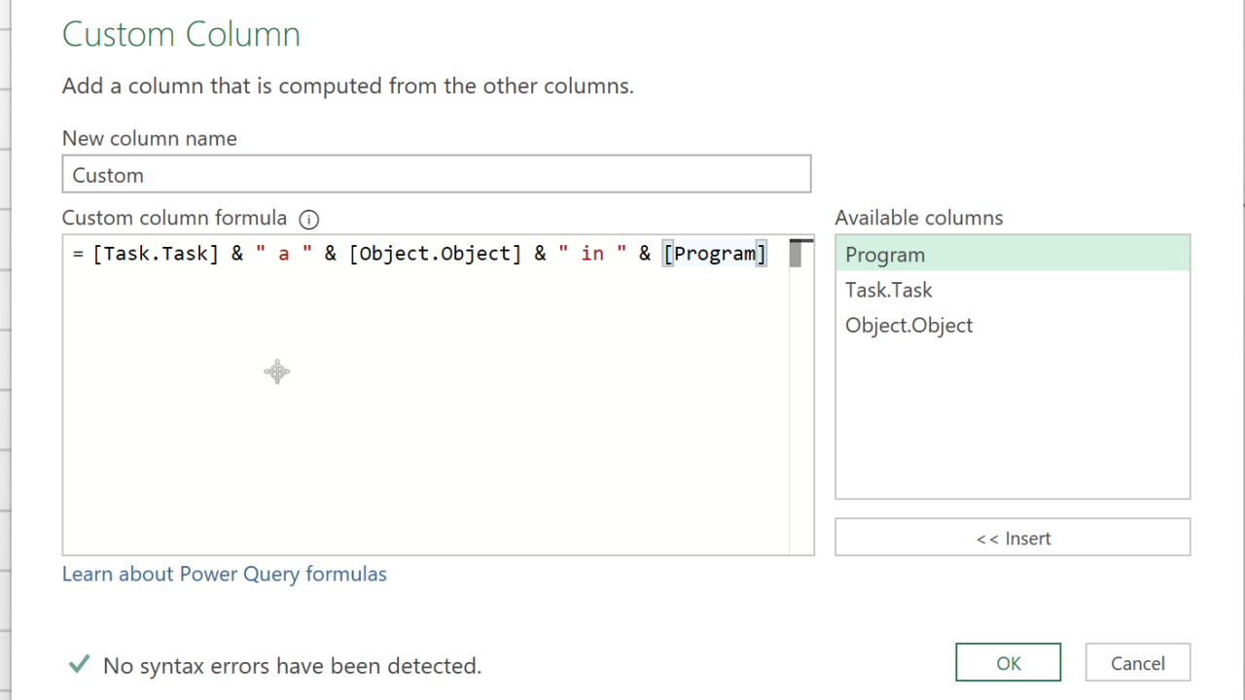Place cursor on [Object.Object] in the formula

point(435,254)
